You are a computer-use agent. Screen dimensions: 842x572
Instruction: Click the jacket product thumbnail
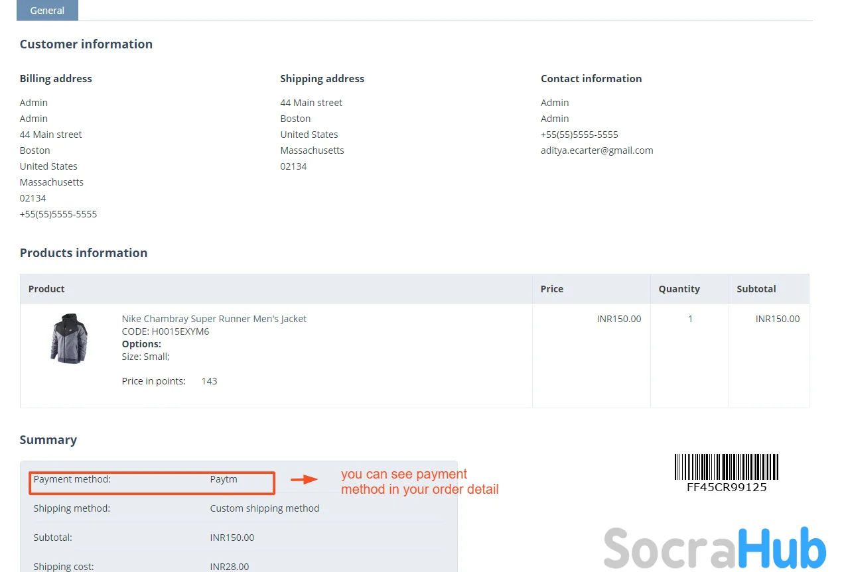click(x=68, y=338)
